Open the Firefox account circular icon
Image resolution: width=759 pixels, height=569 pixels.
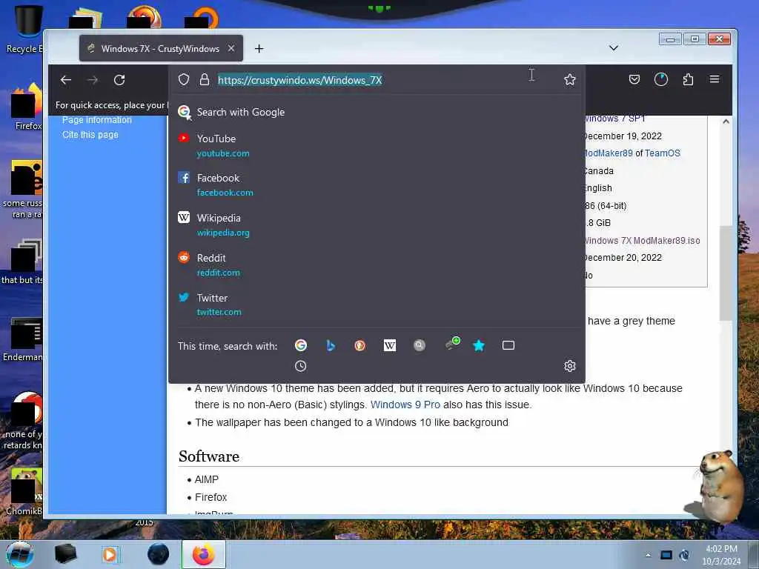point(660,79)
